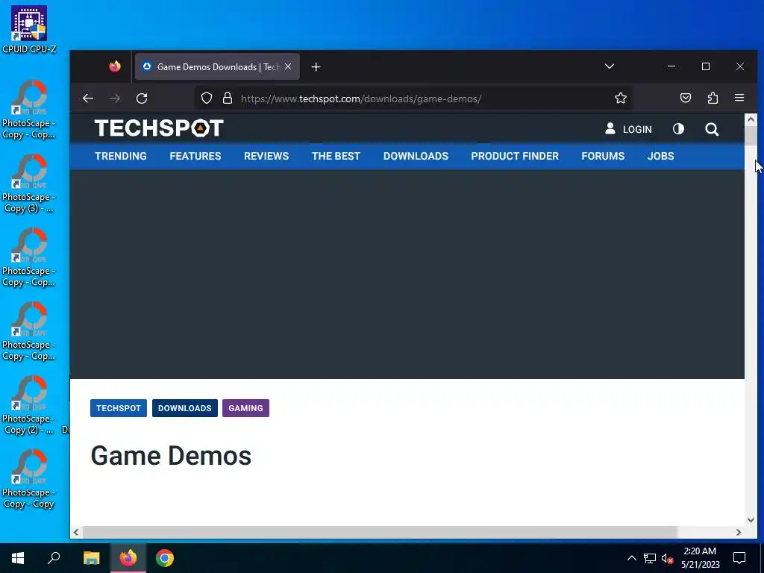Open the Extensions puzzle-piece icon
Image resolution: width=764 pixels, height=573 pixels.
pos(713,98)
